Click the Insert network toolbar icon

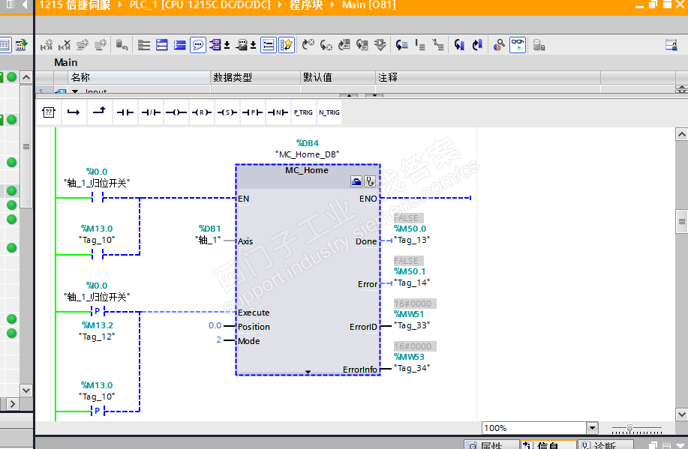point(46,45)
